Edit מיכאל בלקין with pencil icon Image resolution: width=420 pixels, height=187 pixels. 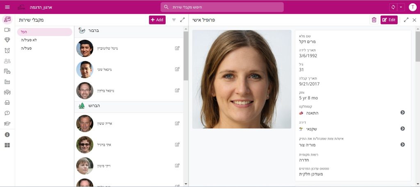[177, 90]
